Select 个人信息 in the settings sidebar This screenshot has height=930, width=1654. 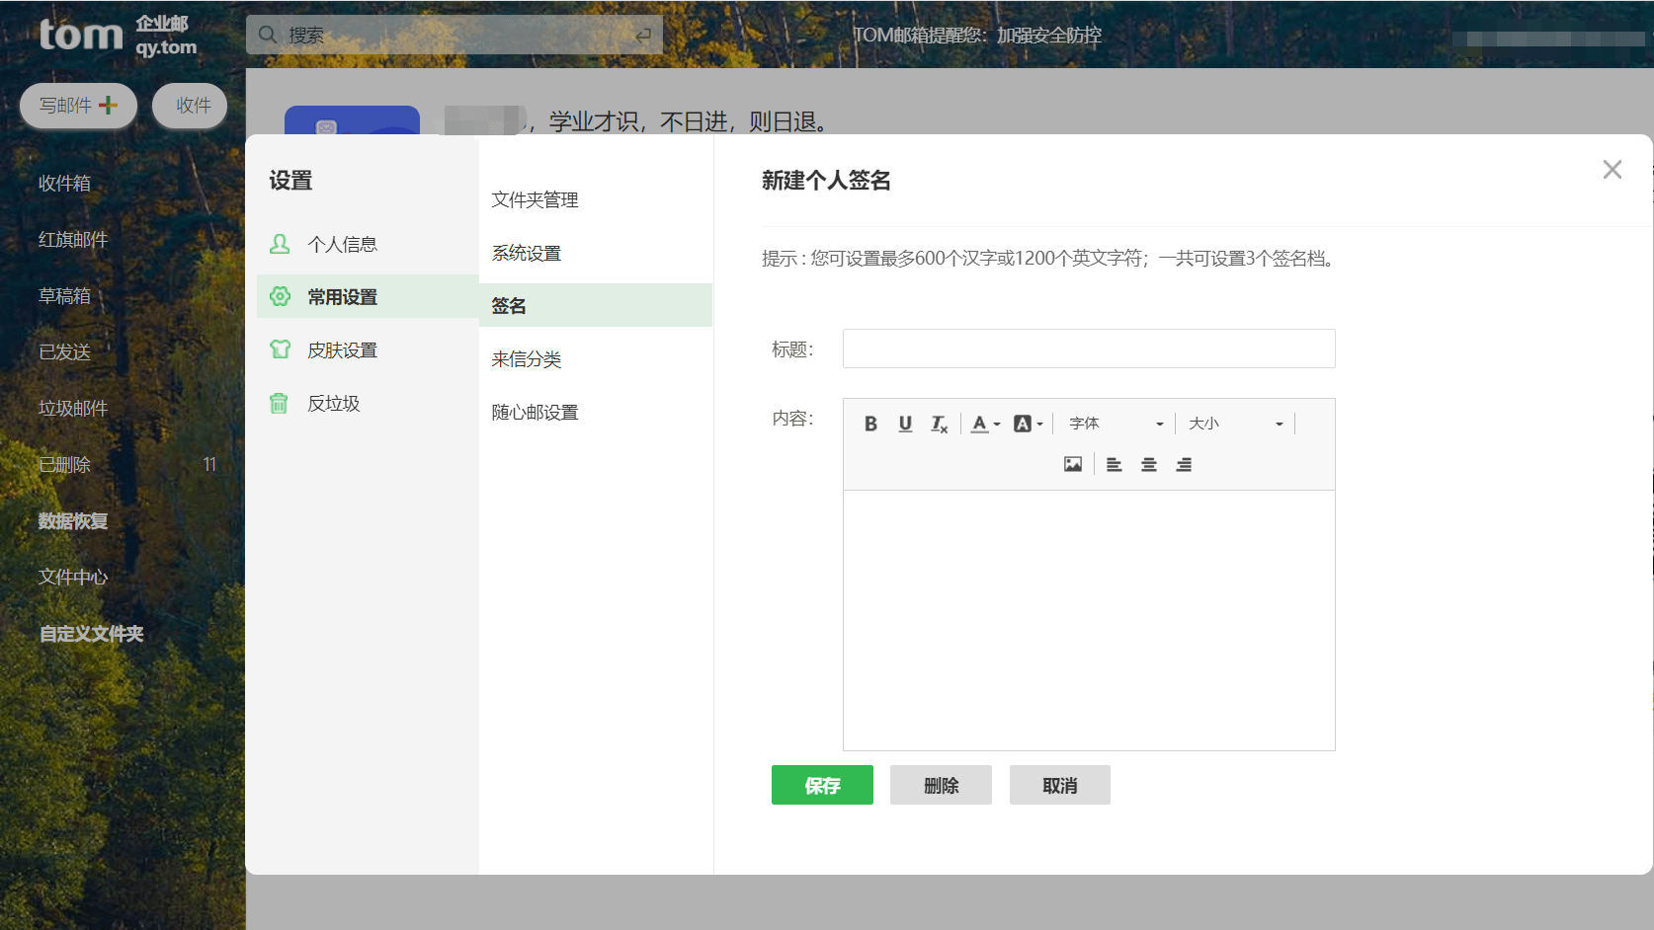point(341,243)
